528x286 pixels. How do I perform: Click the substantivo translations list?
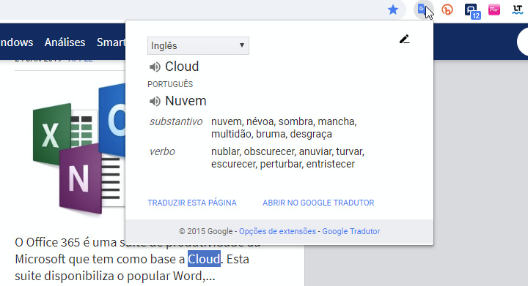tap(284, 127)
